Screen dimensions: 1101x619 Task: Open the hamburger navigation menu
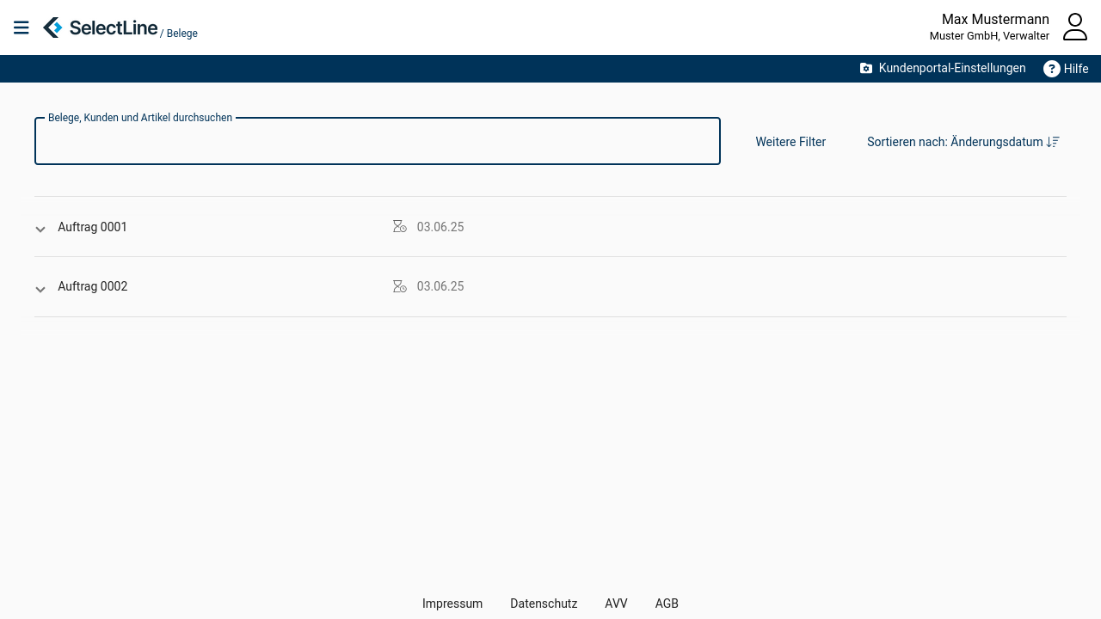tap(22, 28)
